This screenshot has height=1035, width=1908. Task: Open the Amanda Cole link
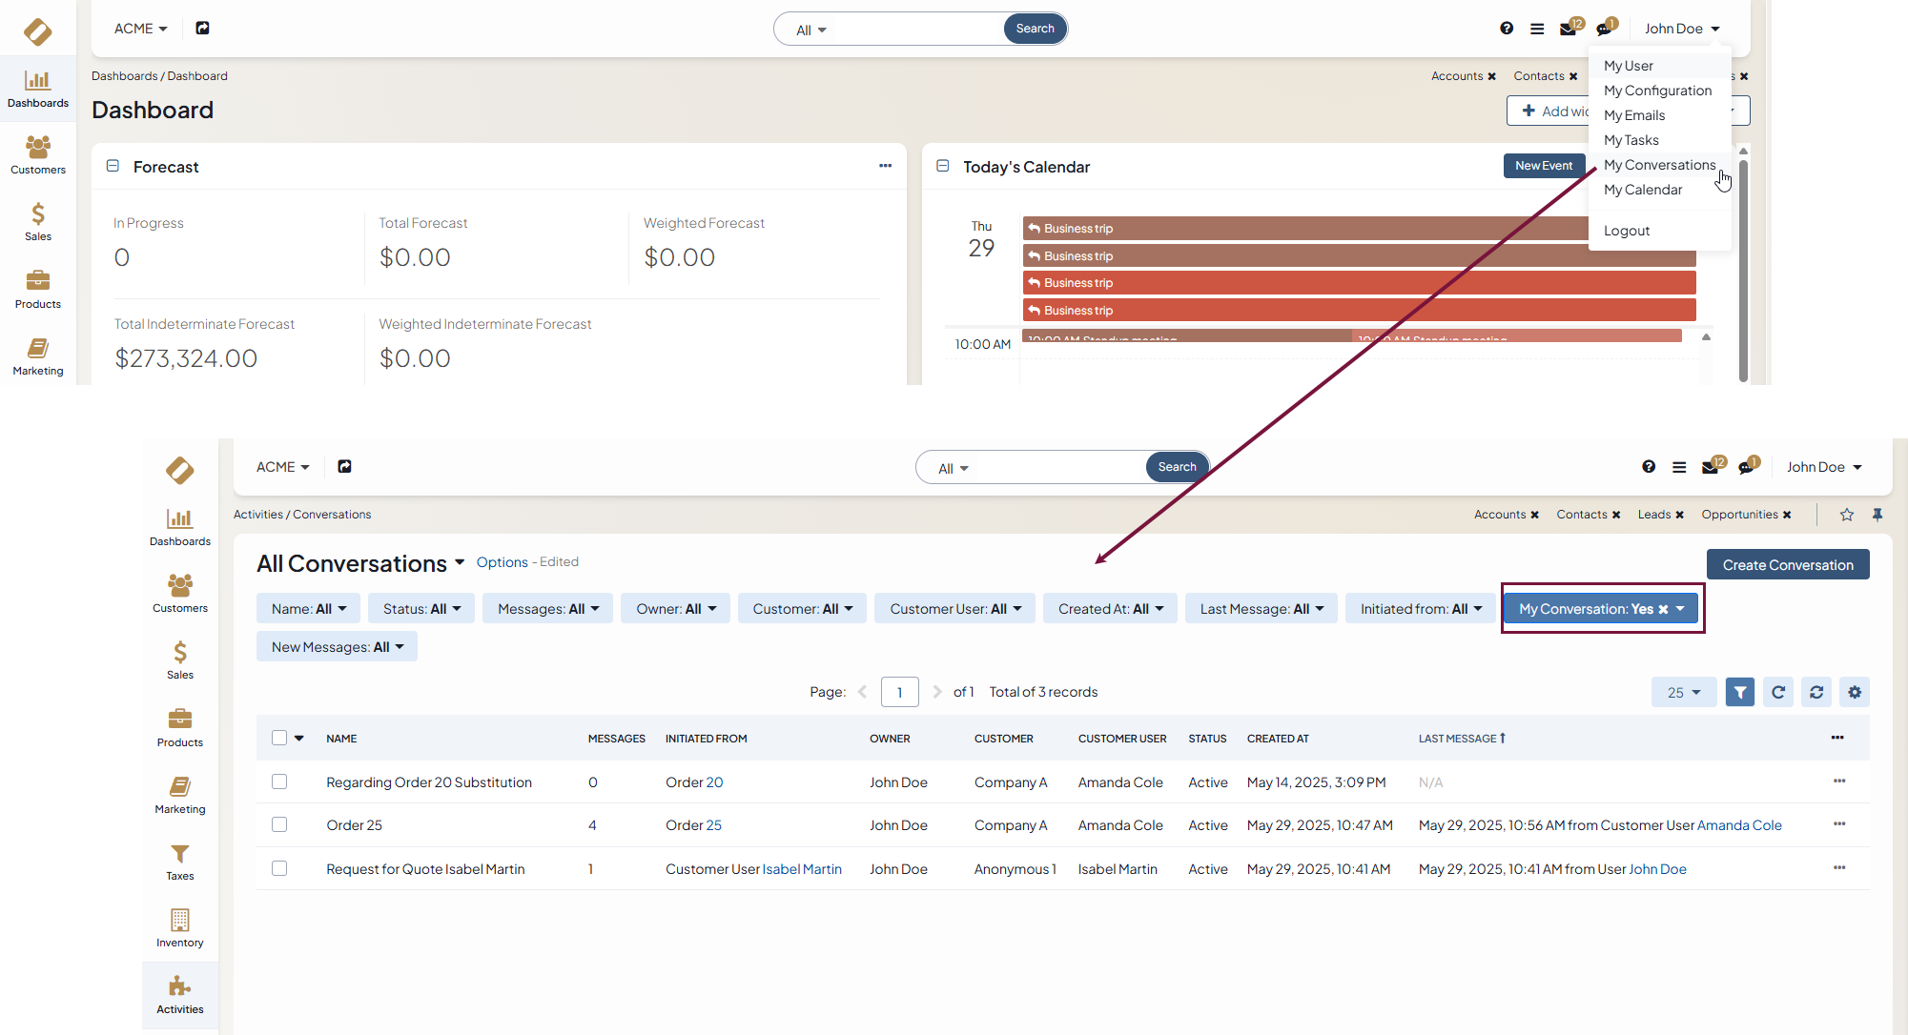1738,825
